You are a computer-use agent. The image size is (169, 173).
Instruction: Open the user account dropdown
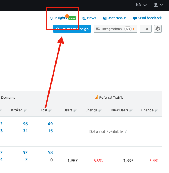(x=158, y=5)
